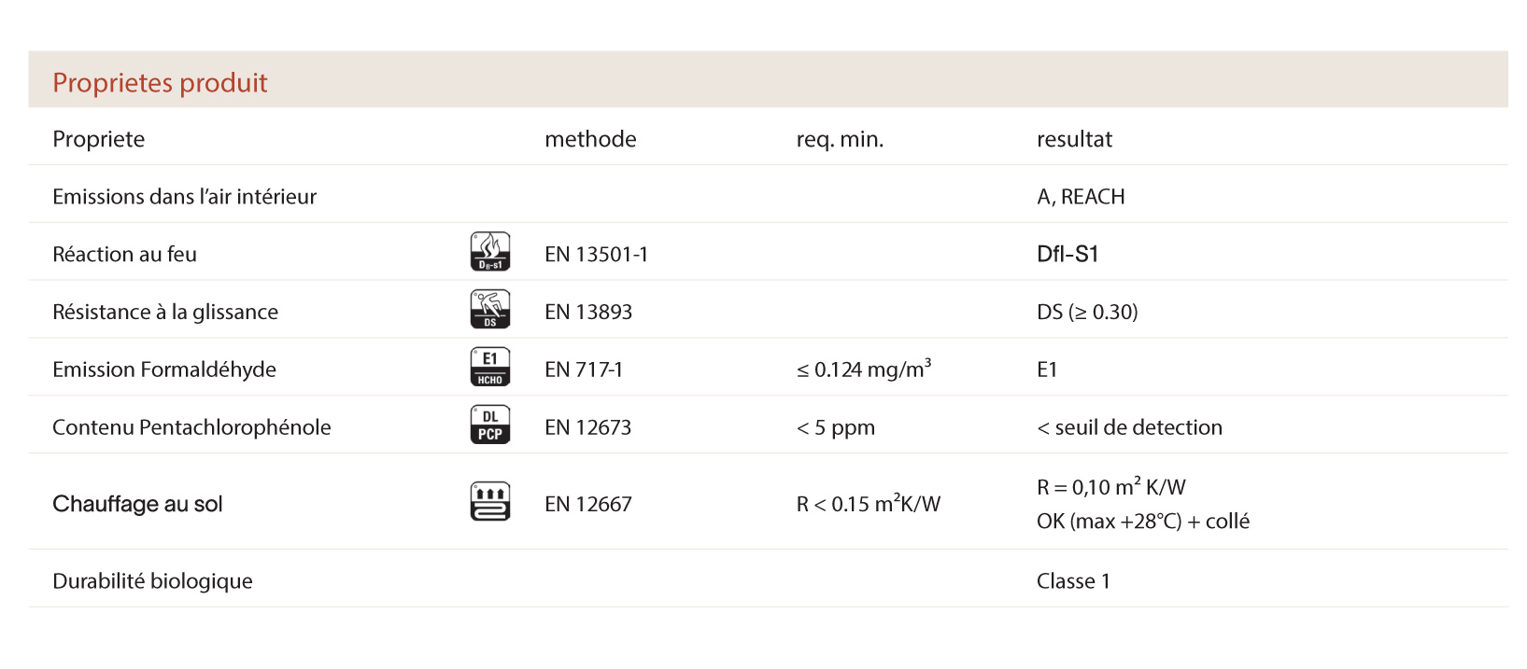This screenshot has height=669, width=1527.
Task: Click the 'EN 717-1' method text
Action: (x=584, y=370)
